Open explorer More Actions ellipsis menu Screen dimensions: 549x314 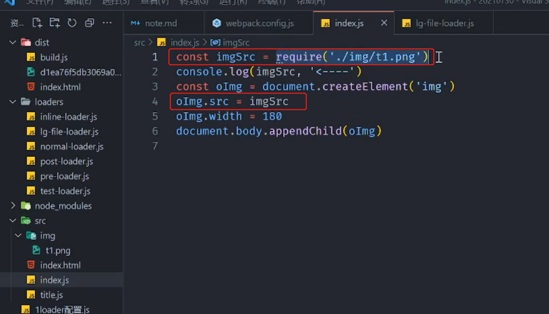[x=107, y=23]
